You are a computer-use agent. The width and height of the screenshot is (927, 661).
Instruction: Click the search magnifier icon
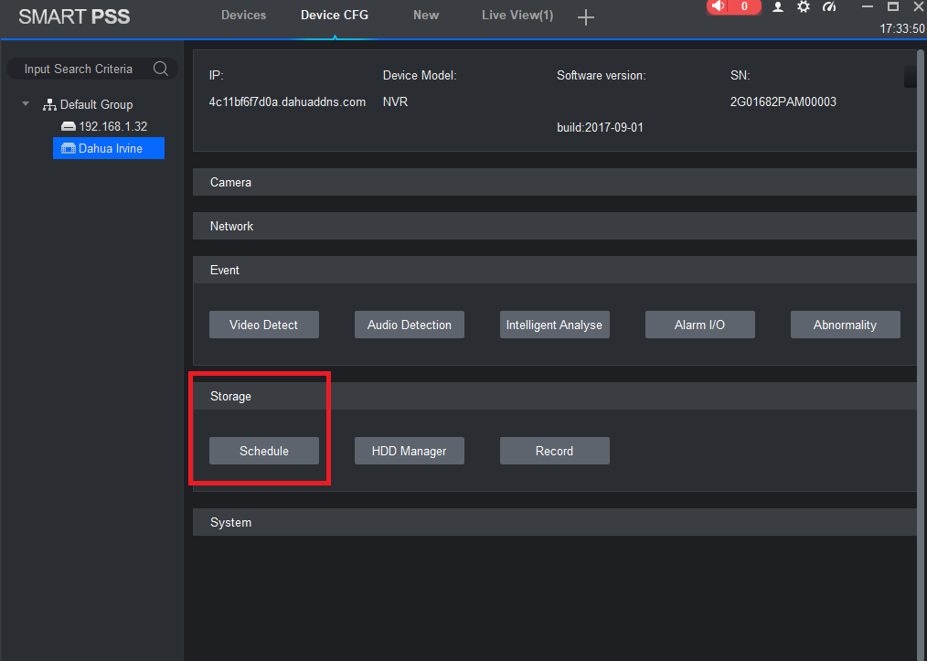(161, 69)
